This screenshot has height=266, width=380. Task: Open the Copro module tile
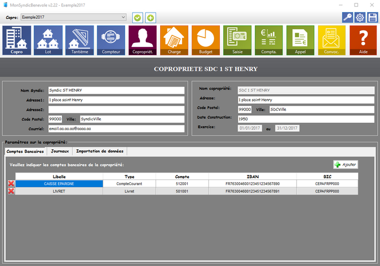click(17, 40)
